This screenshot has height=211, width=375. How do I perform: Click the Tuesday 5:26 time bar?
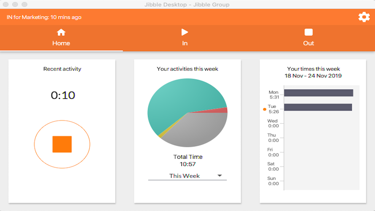click(x=318, y=107)
